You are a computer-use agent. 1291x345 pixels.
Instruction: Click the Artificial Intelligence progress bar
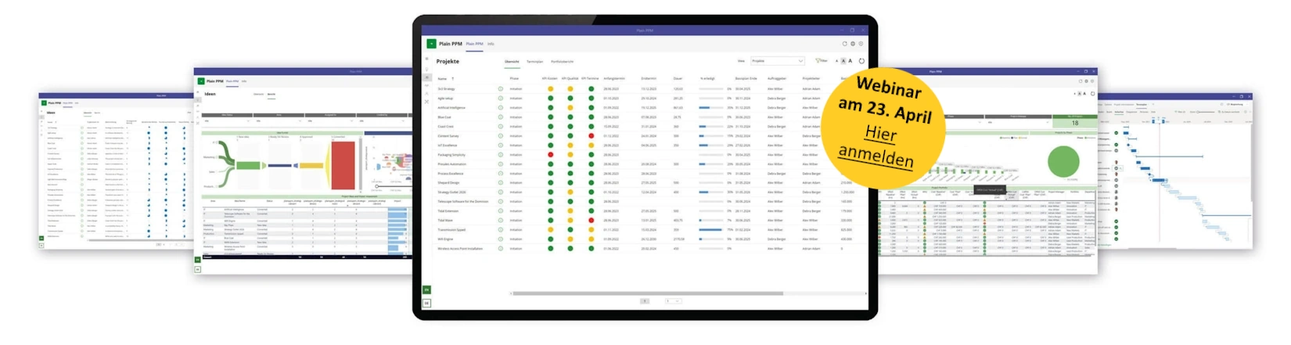click(710, 108)
